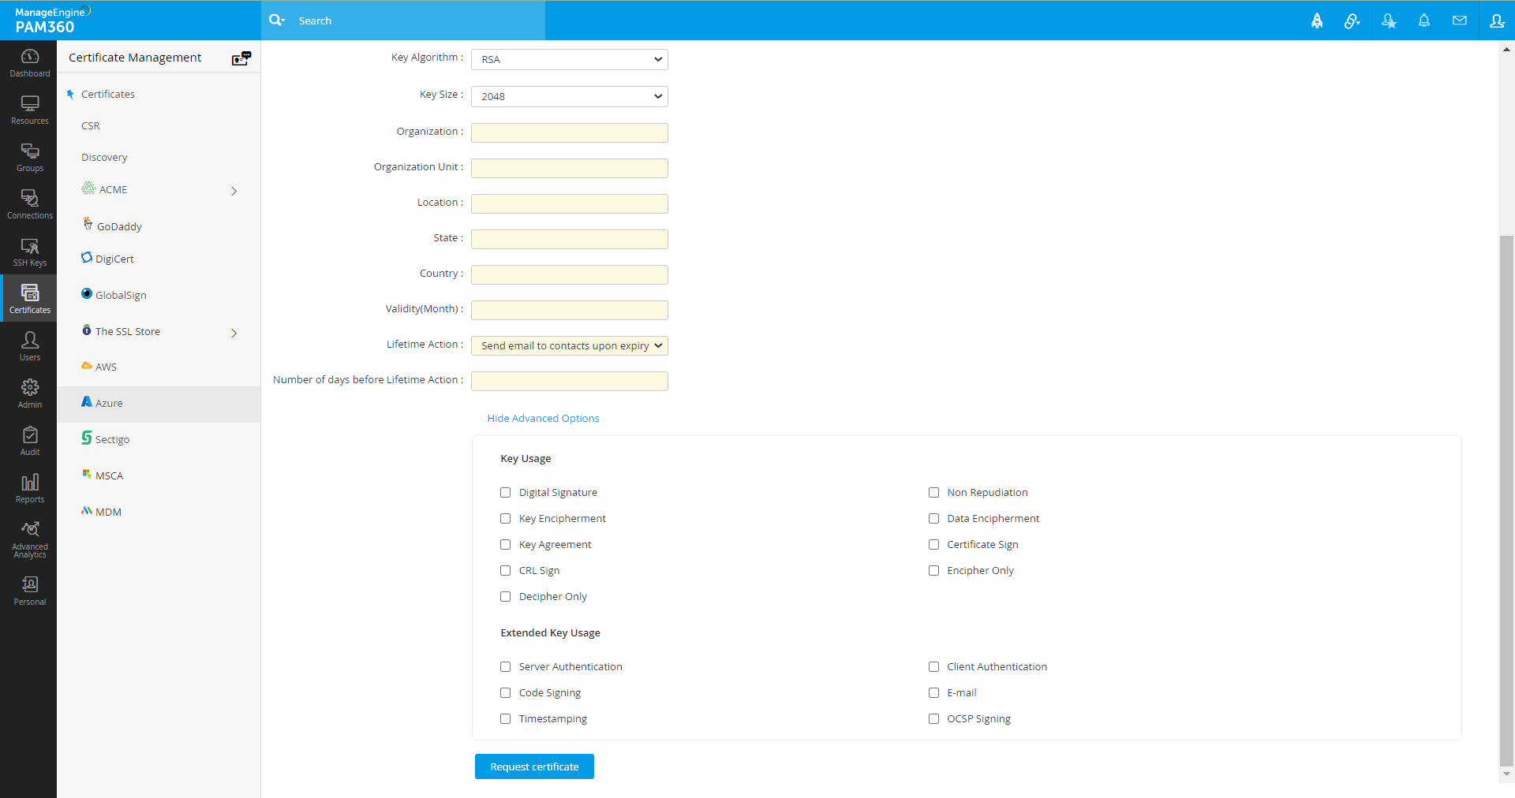Open Advanced Analytics from the left rail
This screenshot has width=1515, height=798.
(x=30, y=539)
